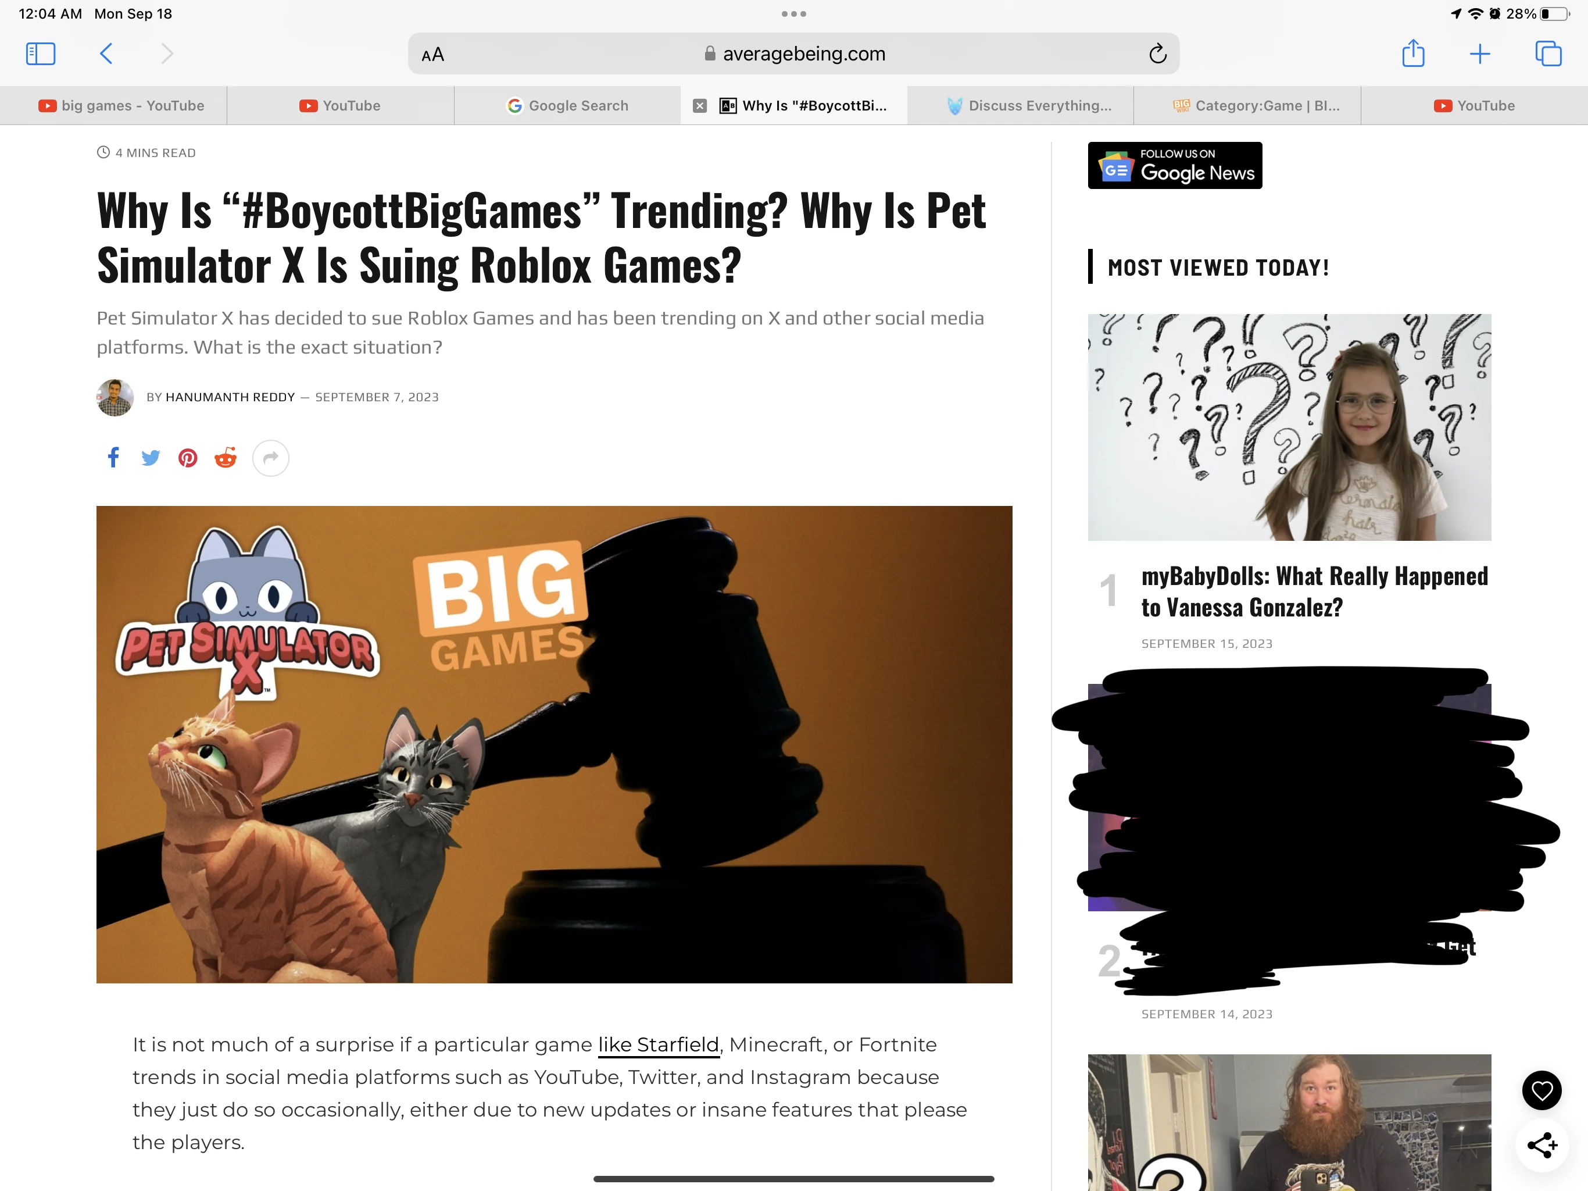The height and width of the screenshot is (1191, 1588).
Task: Open a new tab with plus icon
Action: [1480, 54]
